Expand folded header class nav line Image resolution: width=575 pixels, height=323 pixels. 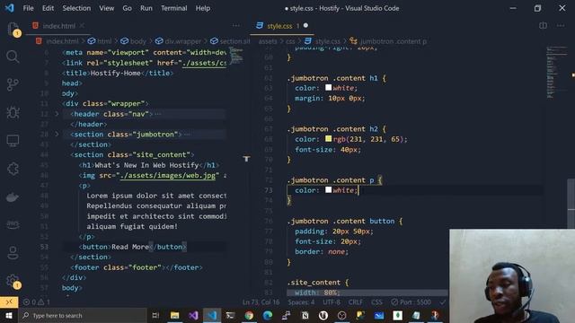[x=57, y=114]
